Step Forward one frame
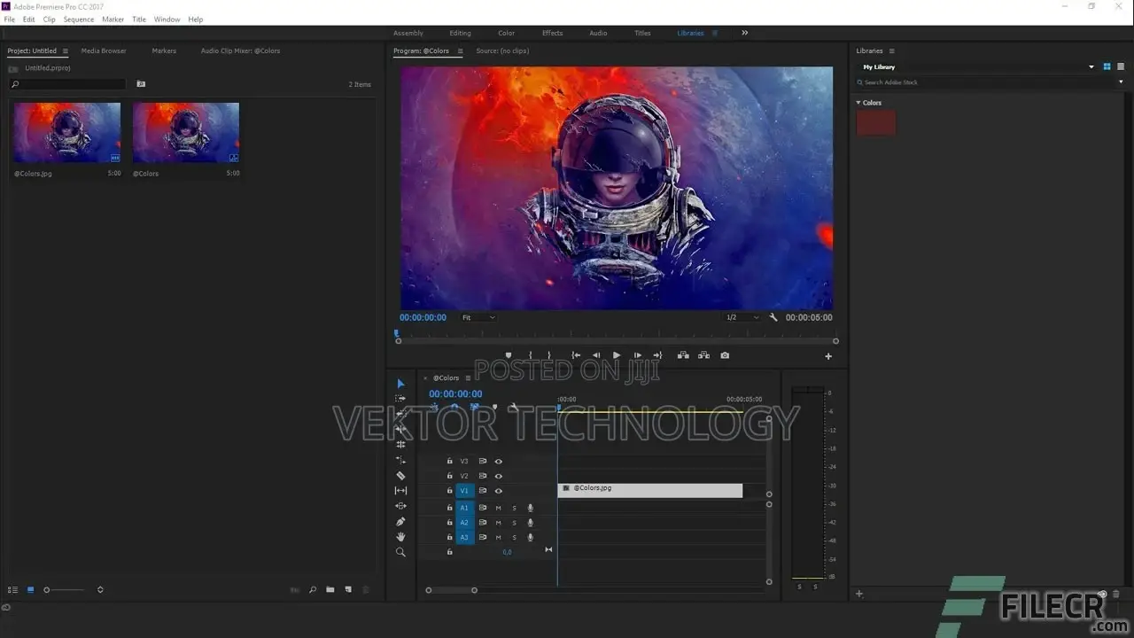The image size is (1134, 638). pyautogui.click(x=638, y=355)
